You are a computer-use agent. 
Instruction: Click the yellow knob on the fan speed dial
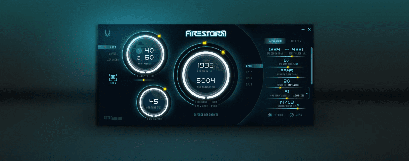click(159, 36)
